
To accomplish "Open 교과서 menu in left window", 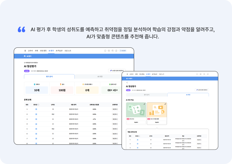I will coord(30,51).
